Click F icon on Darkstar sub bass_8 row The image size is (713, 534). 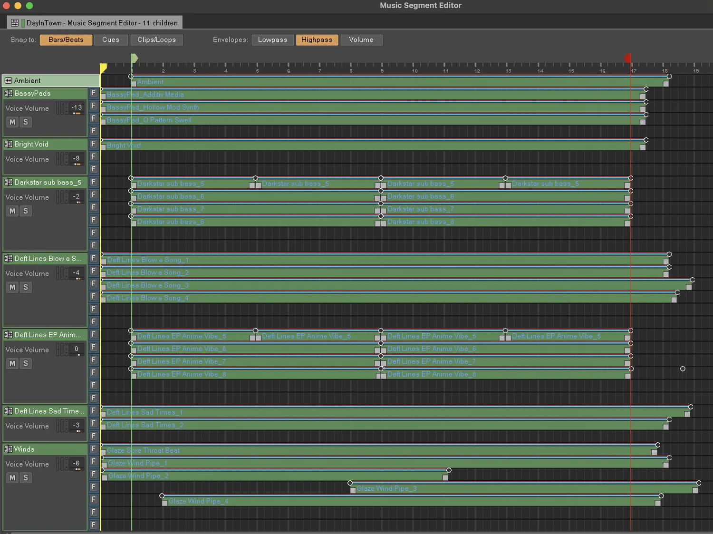tap(94, 220)
